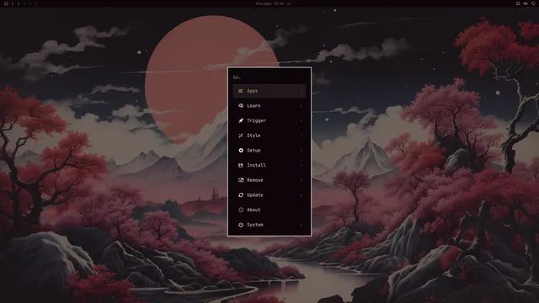Click the Thursday 23:34 clock
The width and height of the screenshot is (539, 303).
coord(269,3)
